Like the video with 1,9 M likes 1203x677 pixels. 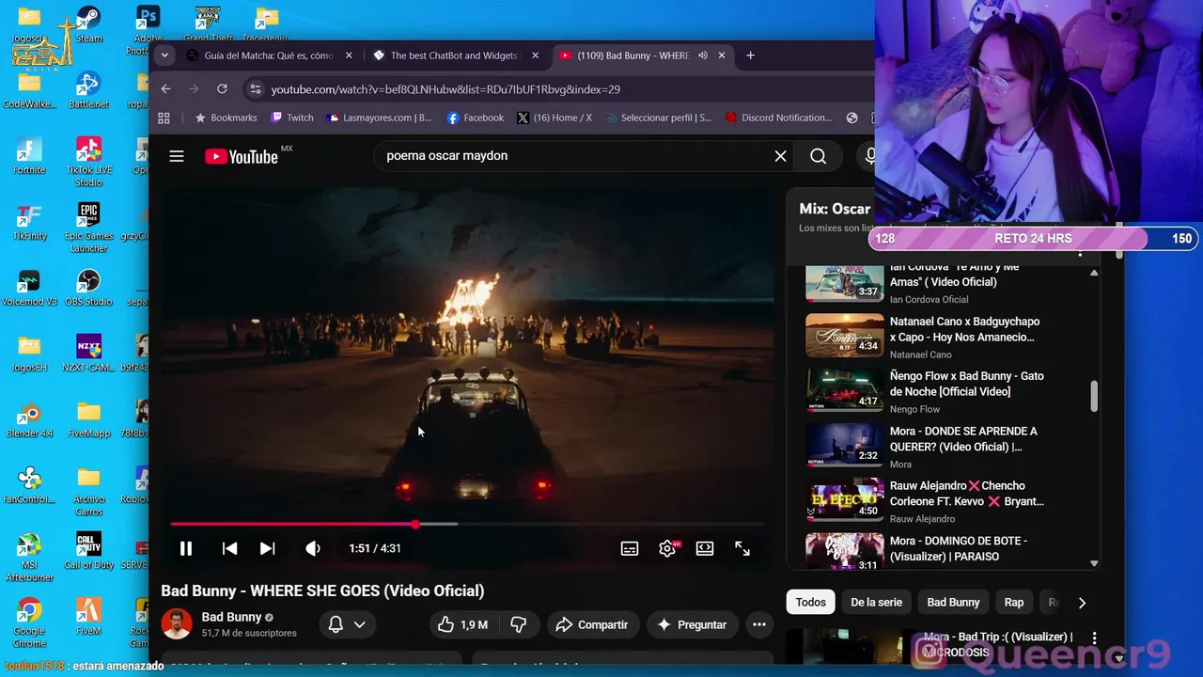point(462,624)
